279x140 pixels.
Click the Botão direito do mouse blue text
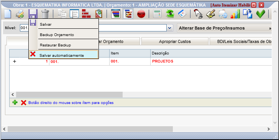[x=71, y=102]
